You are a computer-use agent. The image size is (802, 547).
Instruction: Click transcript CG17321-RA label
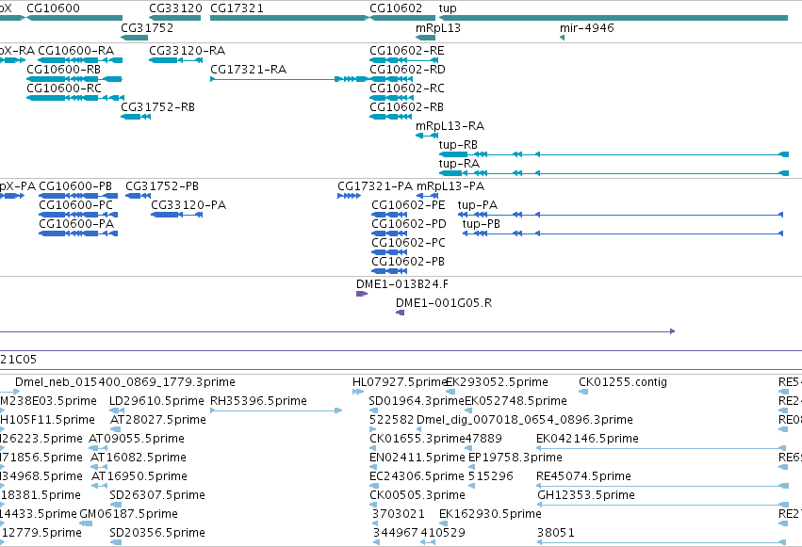249,69
